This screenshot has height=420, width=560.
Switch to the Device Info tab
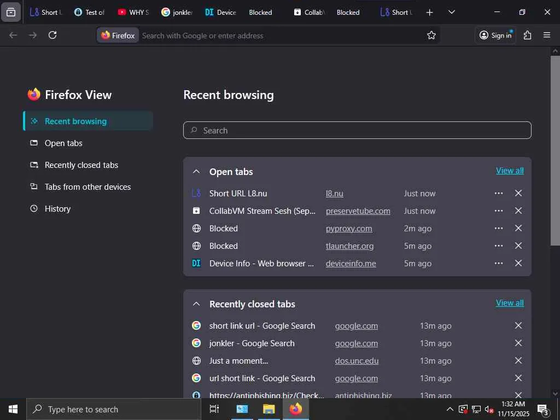(x=221, y=13)
